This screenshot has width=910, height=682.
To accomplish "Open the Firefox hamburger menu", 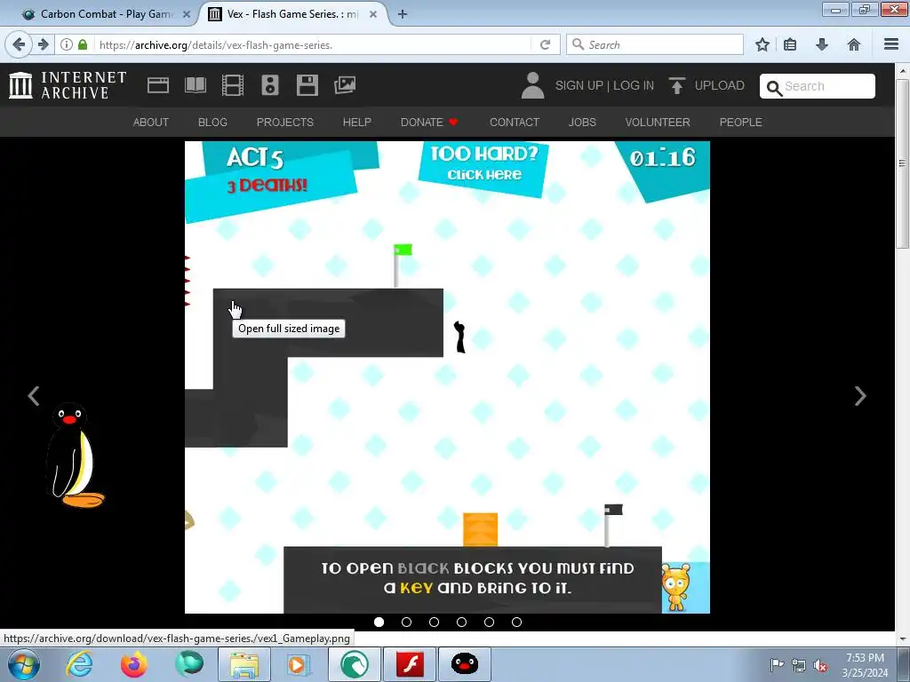I will click(x=891, y=44).
